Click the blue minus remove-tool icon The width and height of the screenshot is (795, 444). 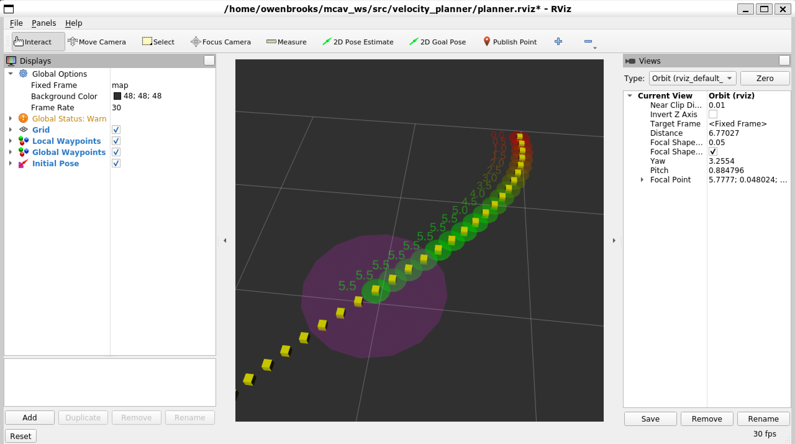(x=588, y=41)
